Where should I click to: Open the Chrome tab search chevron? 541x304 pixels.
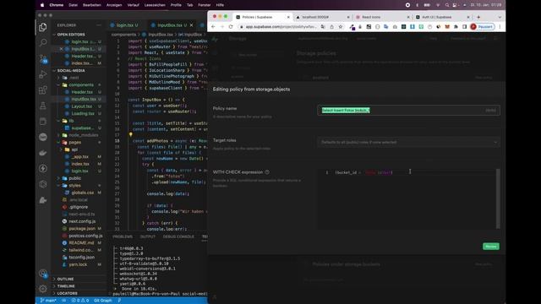coord(500,17)
